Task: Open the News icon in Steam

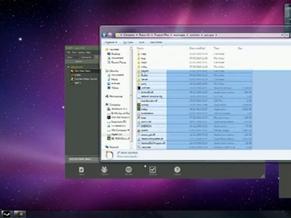Action: coord(81,170)
